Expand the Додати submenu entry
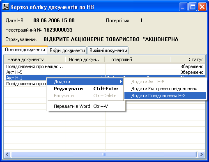 (x=85, y=82)
